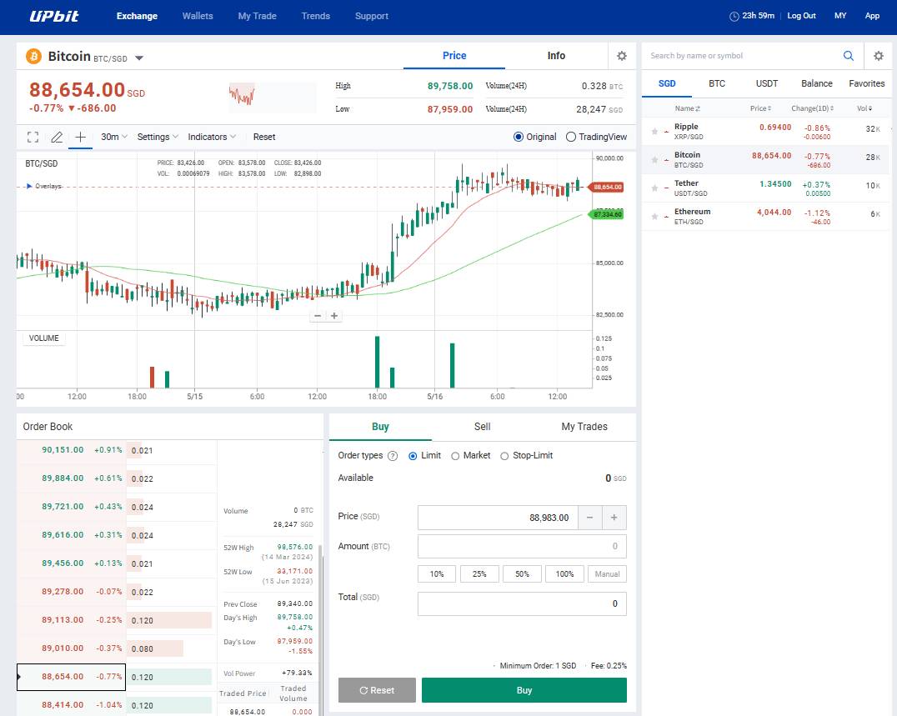Sort market list by Change(1D)
Image resolution: width=897 pixels, height=716 pixels.
coord(812,108)
